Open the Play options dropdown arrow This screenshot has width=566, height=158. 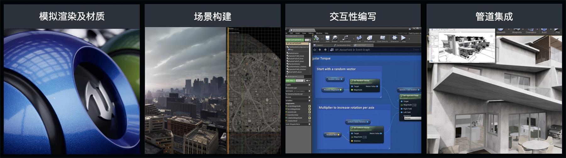coord(409,39)
